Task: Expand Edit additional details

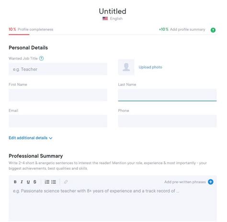Action: [x=31, y=138]
